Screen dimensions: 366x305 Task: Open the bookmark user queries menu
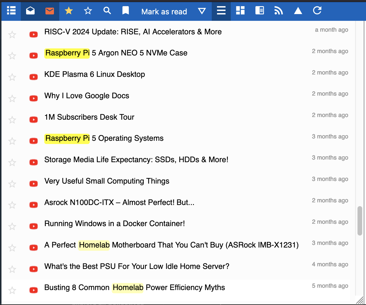point(126,11)
